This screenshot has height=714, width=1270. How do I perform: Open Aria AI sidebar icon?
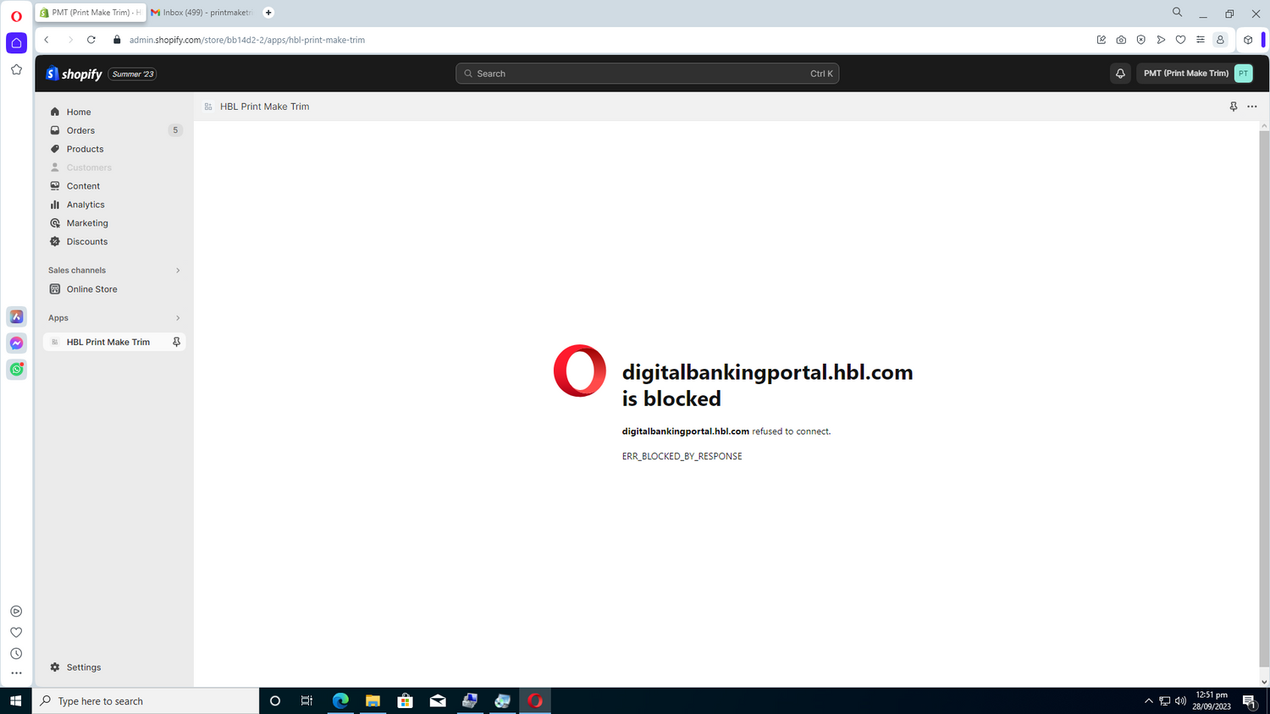click(x=16, y=316)
